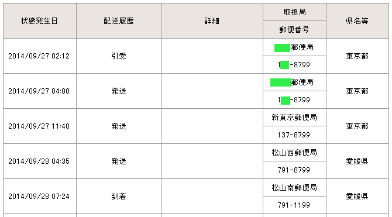The height and width of the screenshot is (217, 392).
Task: Select the 2014/09/28 07:24 date cell
Action: 40,197
